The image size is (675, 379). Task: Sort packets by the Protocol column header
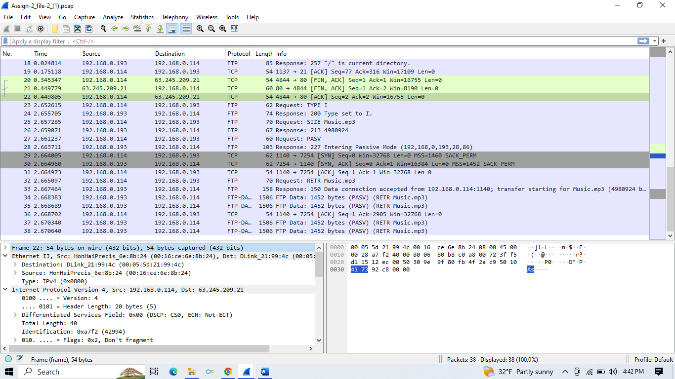(x=239, y=54)
